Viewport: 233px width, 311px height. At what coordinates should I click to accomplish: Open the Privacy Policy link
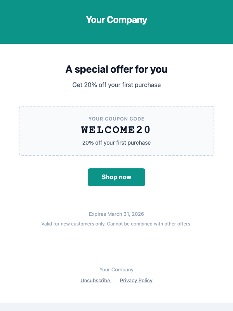click(x=136, y=280)
